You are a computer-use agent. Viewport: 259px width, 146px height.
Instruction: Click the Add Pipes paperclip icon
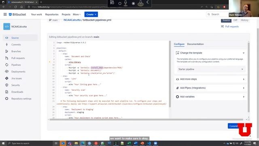point(177,88)
